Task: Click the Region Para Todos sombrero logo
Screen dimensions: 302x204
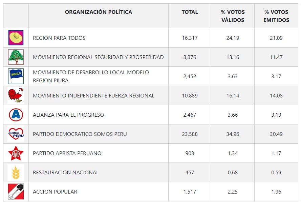Action: pyautogui.click(x=16, y=38)
